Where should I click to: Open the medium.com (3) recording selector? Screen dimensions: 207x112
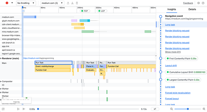tap(52, 3)
